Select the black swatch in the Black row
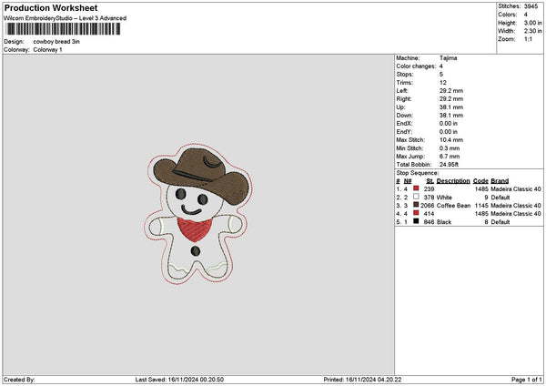 [416, 221]
